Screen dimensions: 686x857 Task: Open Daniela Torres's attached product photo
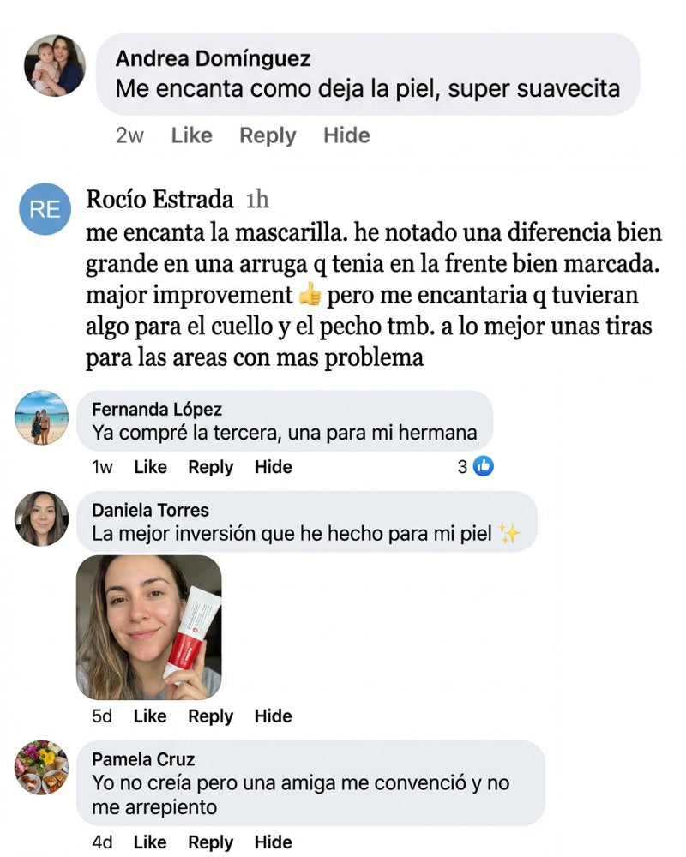point(148,627)
